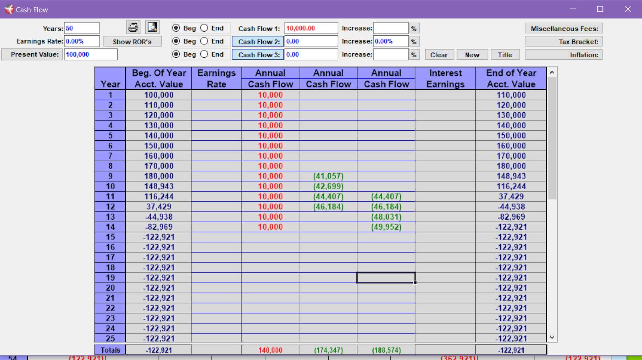Viewport: 642px width, 360px height.
Task: Click the Earnings Rate input field
Action: click(x=82, y=41)
